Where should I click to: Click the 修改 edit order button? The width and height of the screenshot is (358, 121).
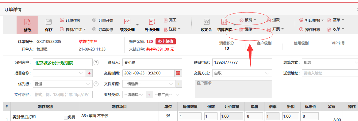click(27, 25)
